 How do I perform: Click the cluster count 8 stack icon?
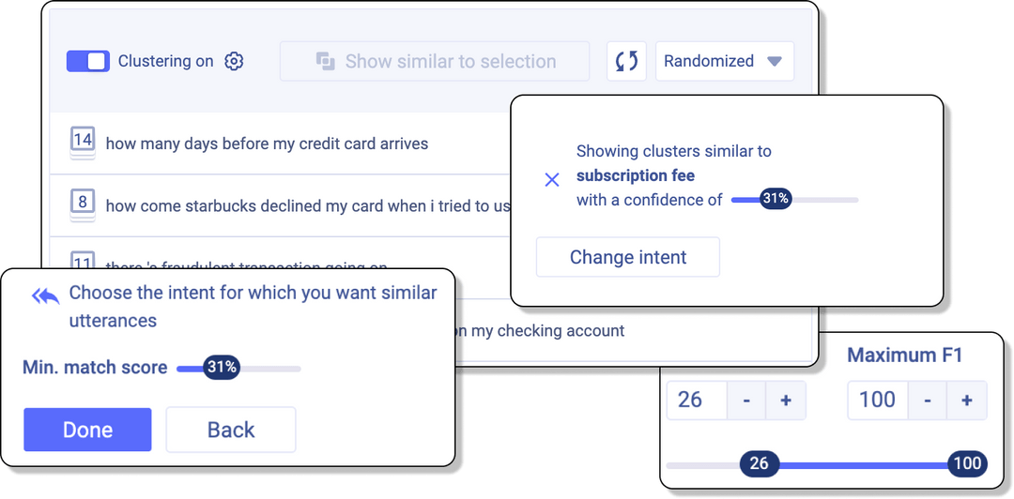pos(83,204)
